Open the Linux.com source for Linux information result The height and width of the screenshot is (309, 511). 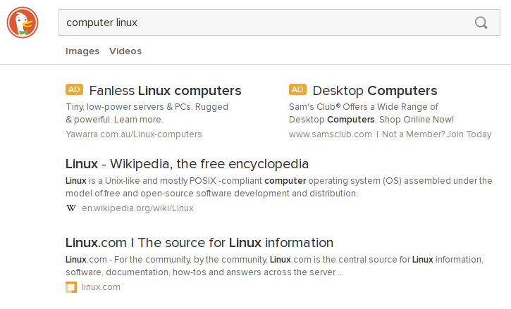[199, 243]
